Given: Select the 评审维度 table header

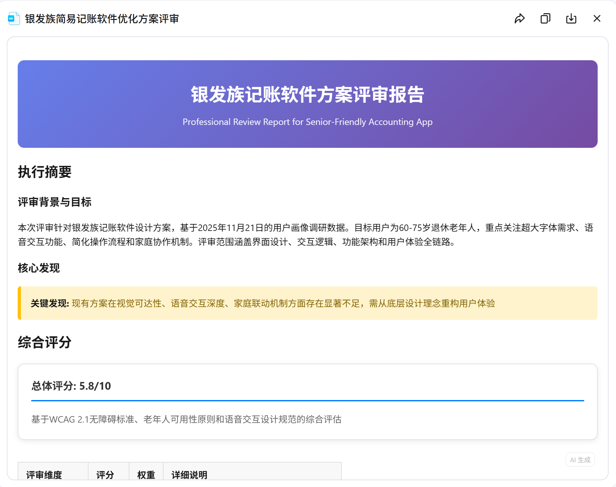Looking at the screenshot, I should 44,474.
